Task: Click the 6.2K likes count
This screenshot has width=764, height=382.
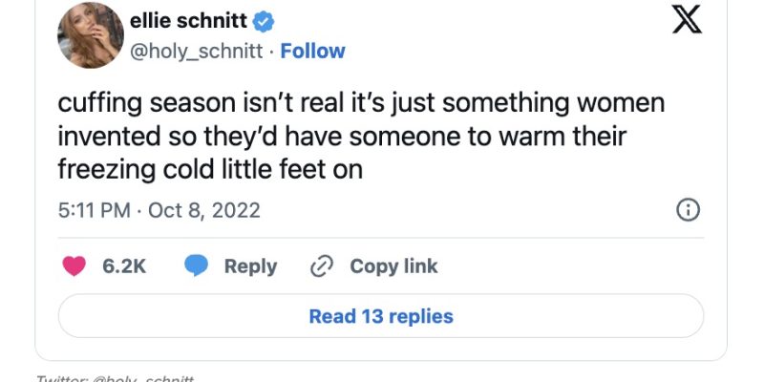Action: 124,266
